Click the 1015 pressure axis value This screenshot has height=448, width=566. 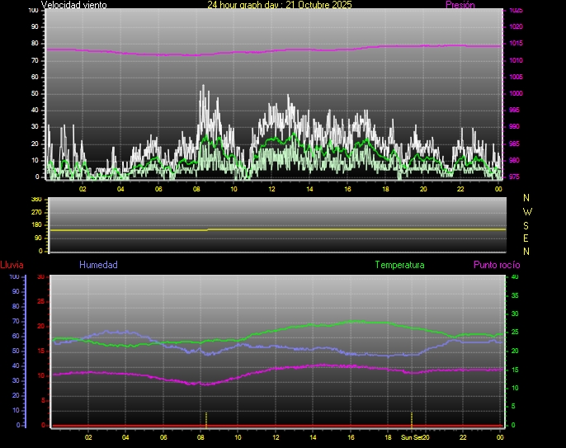point(515,43)
